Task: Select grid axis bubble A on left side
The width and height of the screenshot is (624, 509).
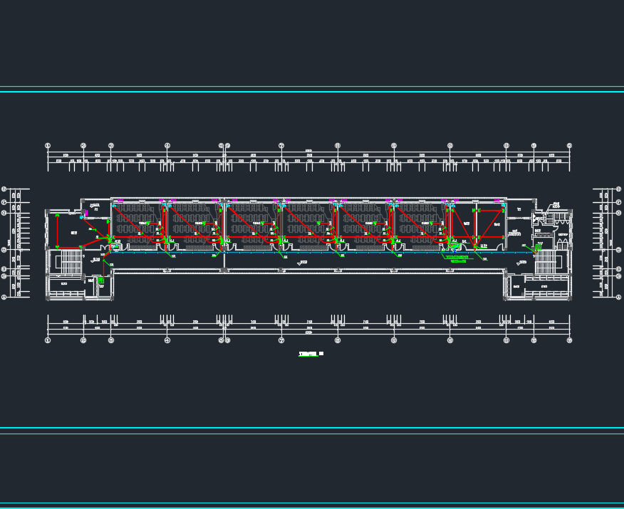Action: (4, 297)
